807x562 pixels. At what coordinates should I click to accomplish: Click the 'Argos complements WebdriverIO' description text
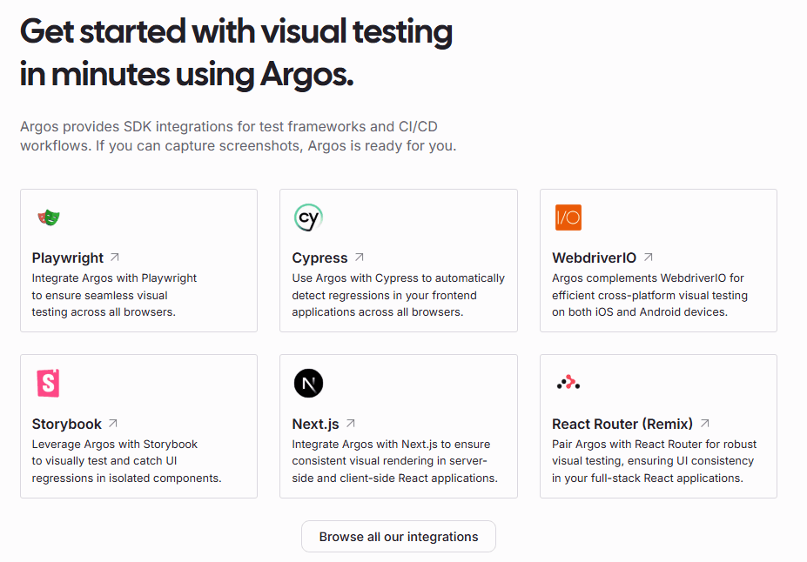649,295
